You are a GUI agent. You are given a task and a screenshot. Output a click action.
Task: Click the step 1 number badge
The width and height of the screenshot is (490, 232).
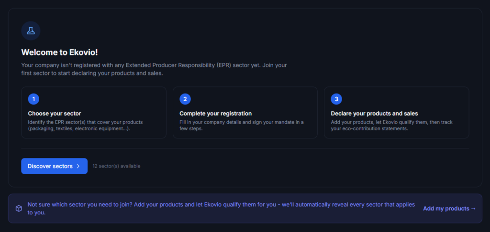pos(33,99)
